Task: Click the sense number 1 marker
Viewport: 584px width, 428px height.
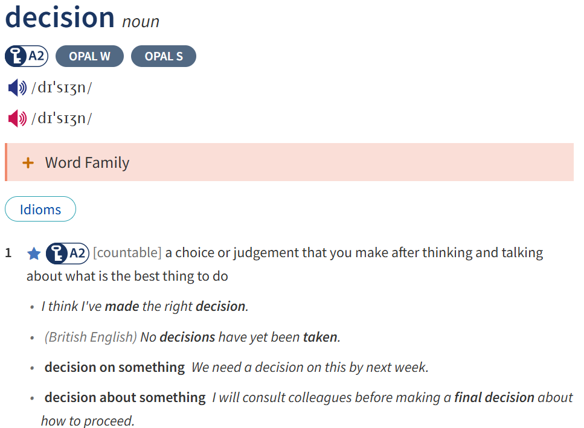Action: click(8, 253)
